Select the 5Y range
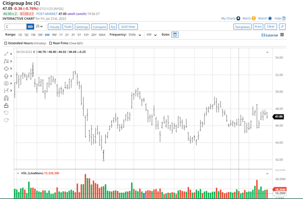The image size is (303, 199). click(x=79, y=35)
